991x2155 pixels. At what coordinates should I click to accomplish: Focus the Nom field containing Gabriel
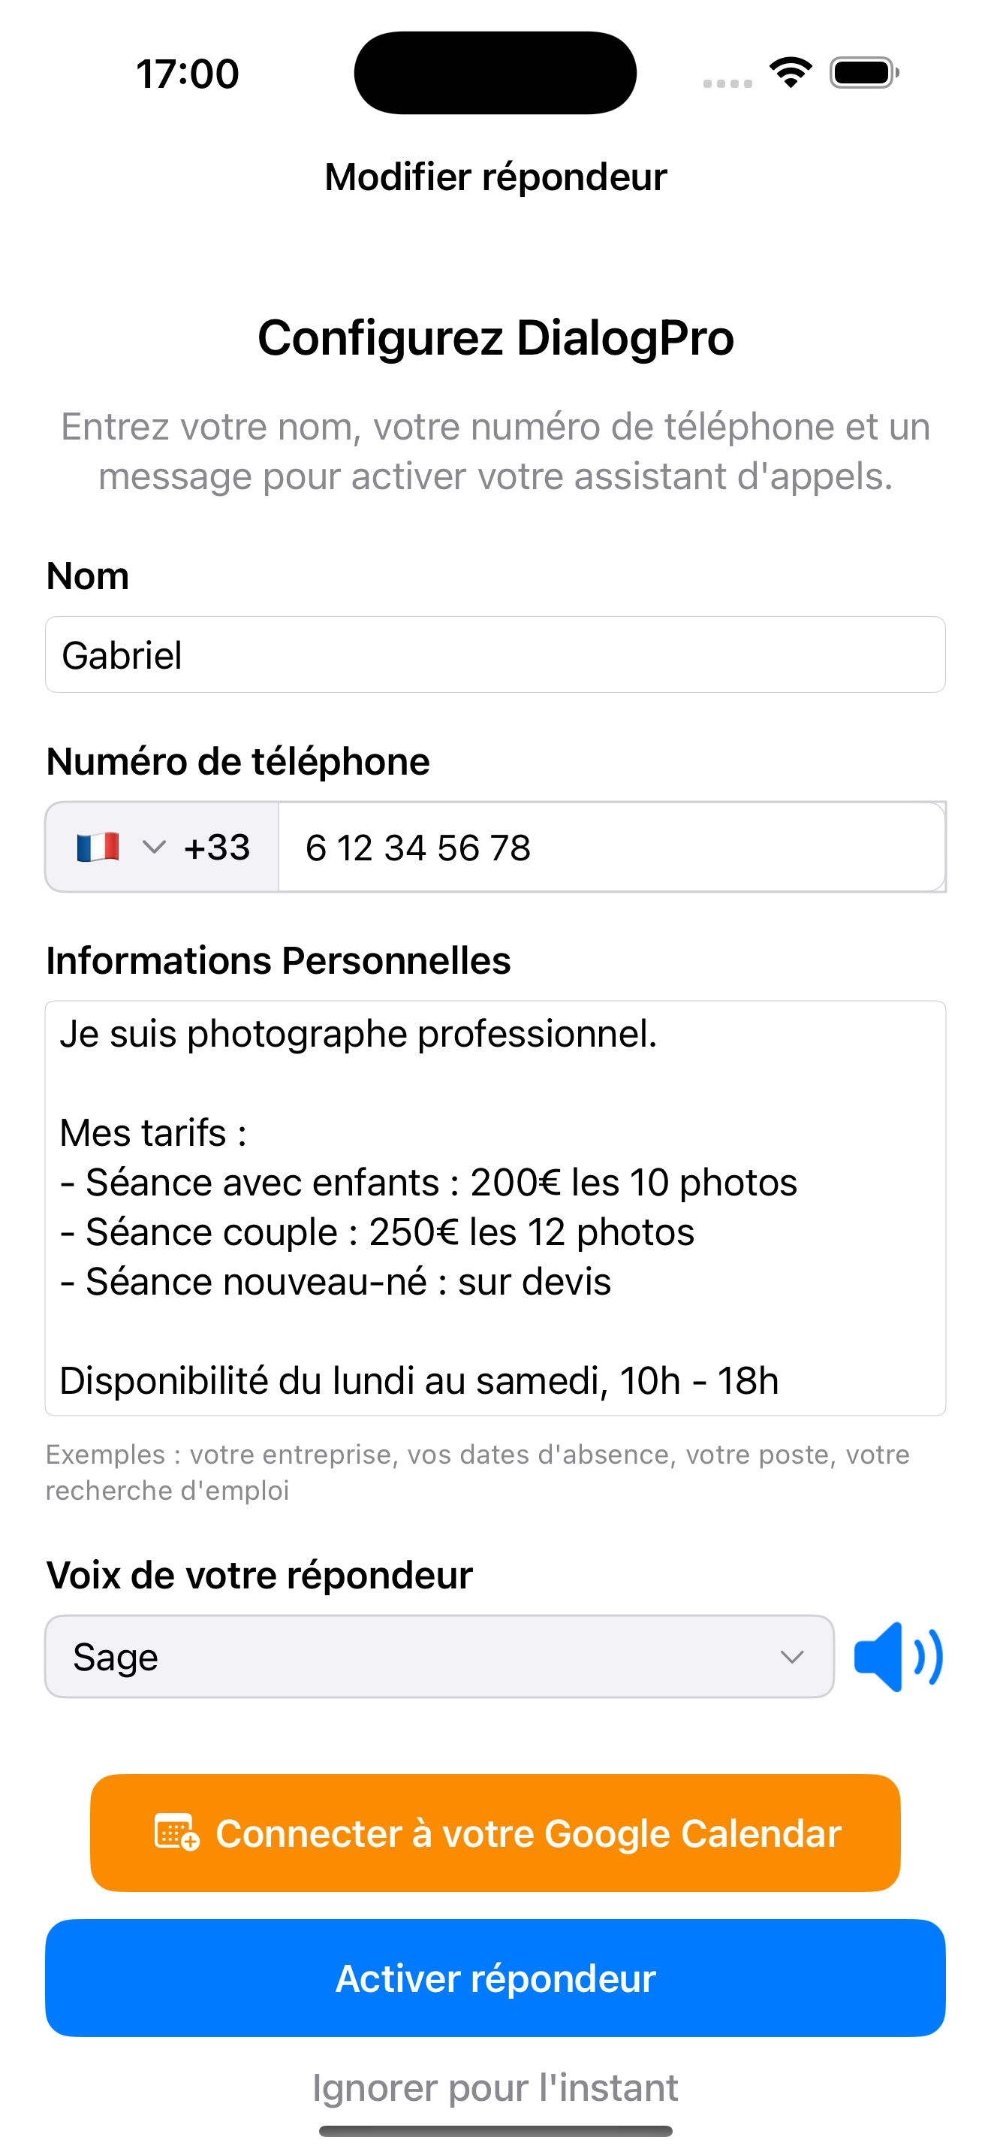pos(495,655)
